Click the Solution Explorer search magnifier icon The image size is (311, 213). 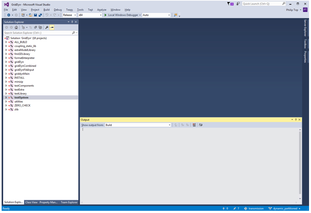point(74,33)
